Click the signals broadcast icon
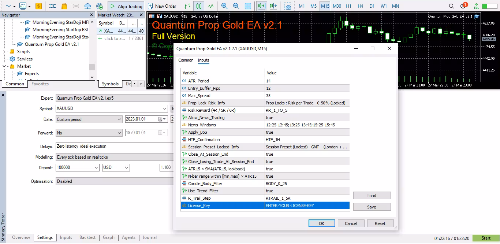The width and height of the screenshot is (500, 244). (76, 6)
